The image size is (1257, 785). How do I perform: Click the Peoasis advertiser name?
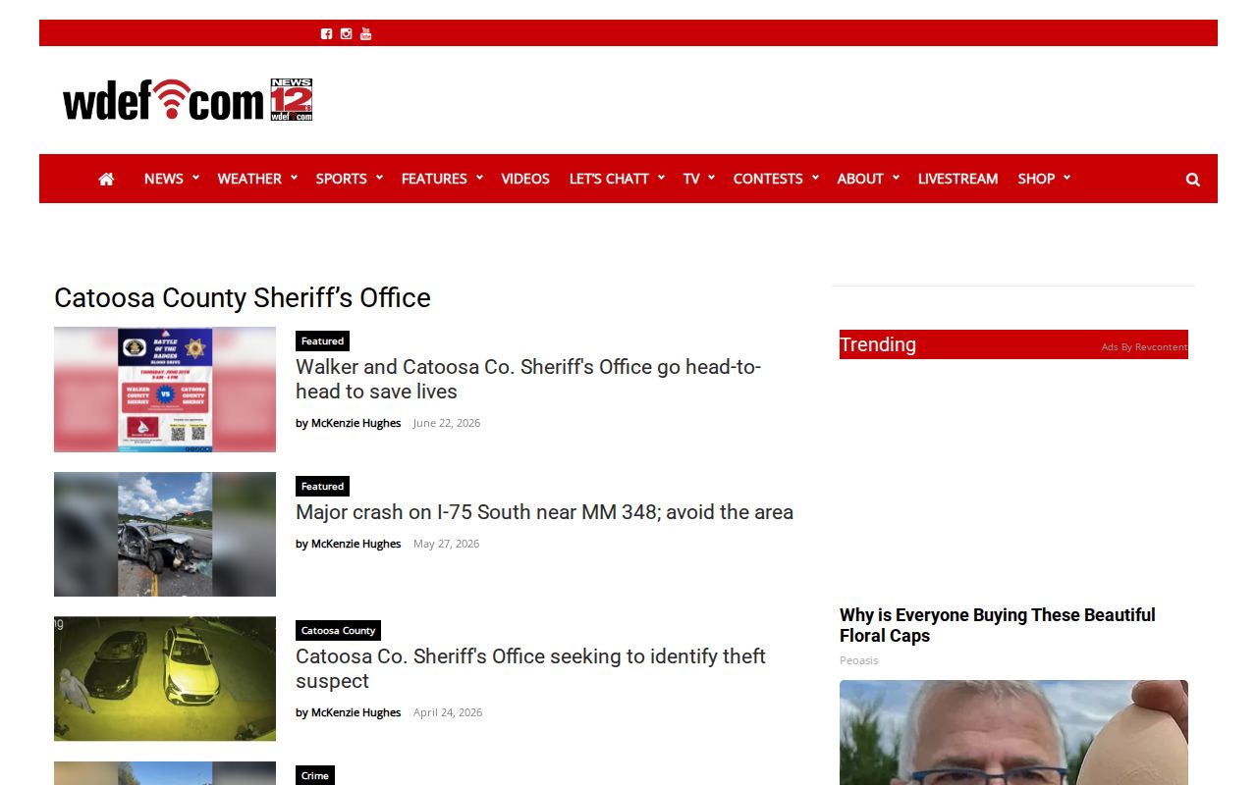[858, 660]
